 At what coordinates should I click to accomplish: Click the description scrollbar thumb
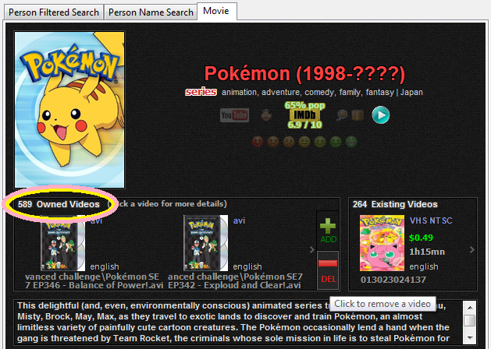[x=470, y=321]
